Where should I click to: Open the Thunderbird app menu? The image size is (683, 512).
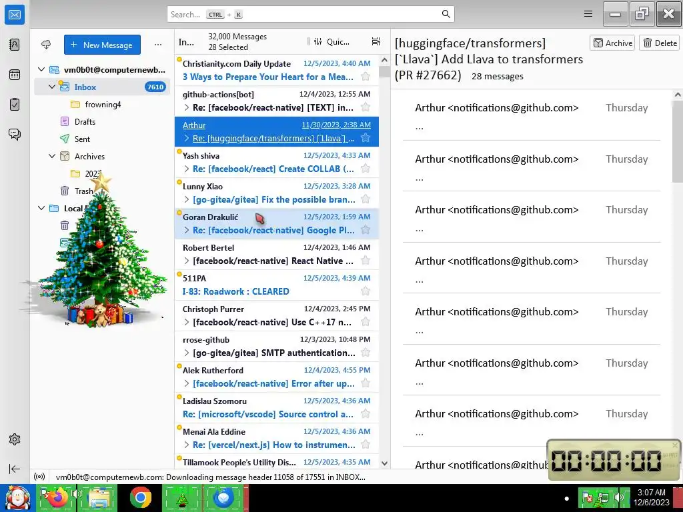[x=588, y=14]
